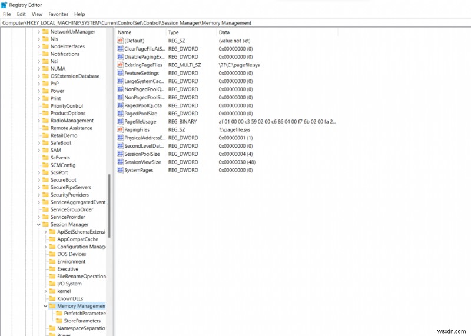Viewport: 471px width, 336px height.
Task: Select the RetailDemo key
Action: (64, 135)
